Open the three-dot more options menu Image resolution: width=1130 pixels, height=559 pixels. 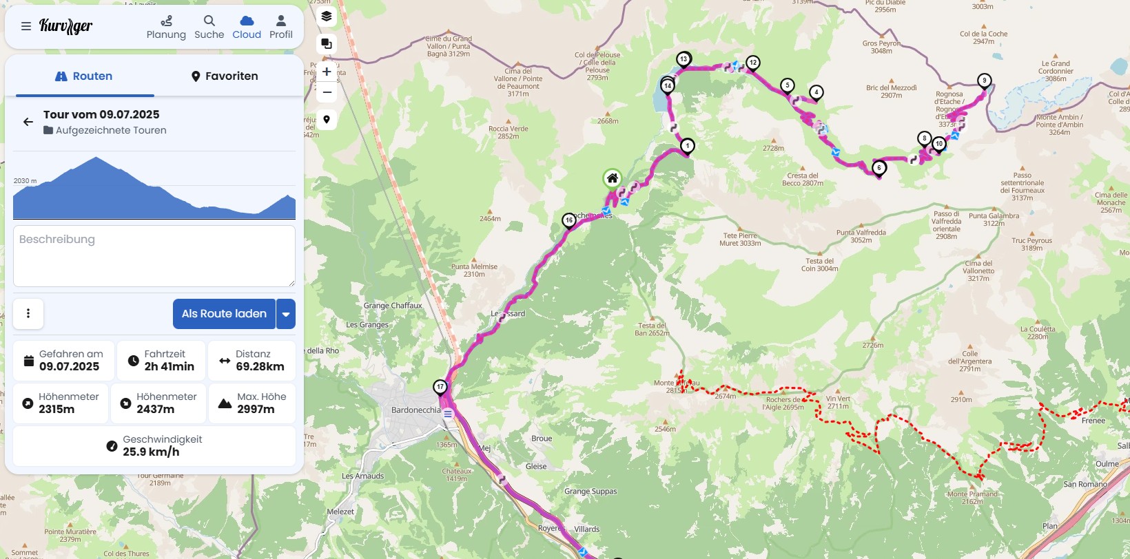28,314
